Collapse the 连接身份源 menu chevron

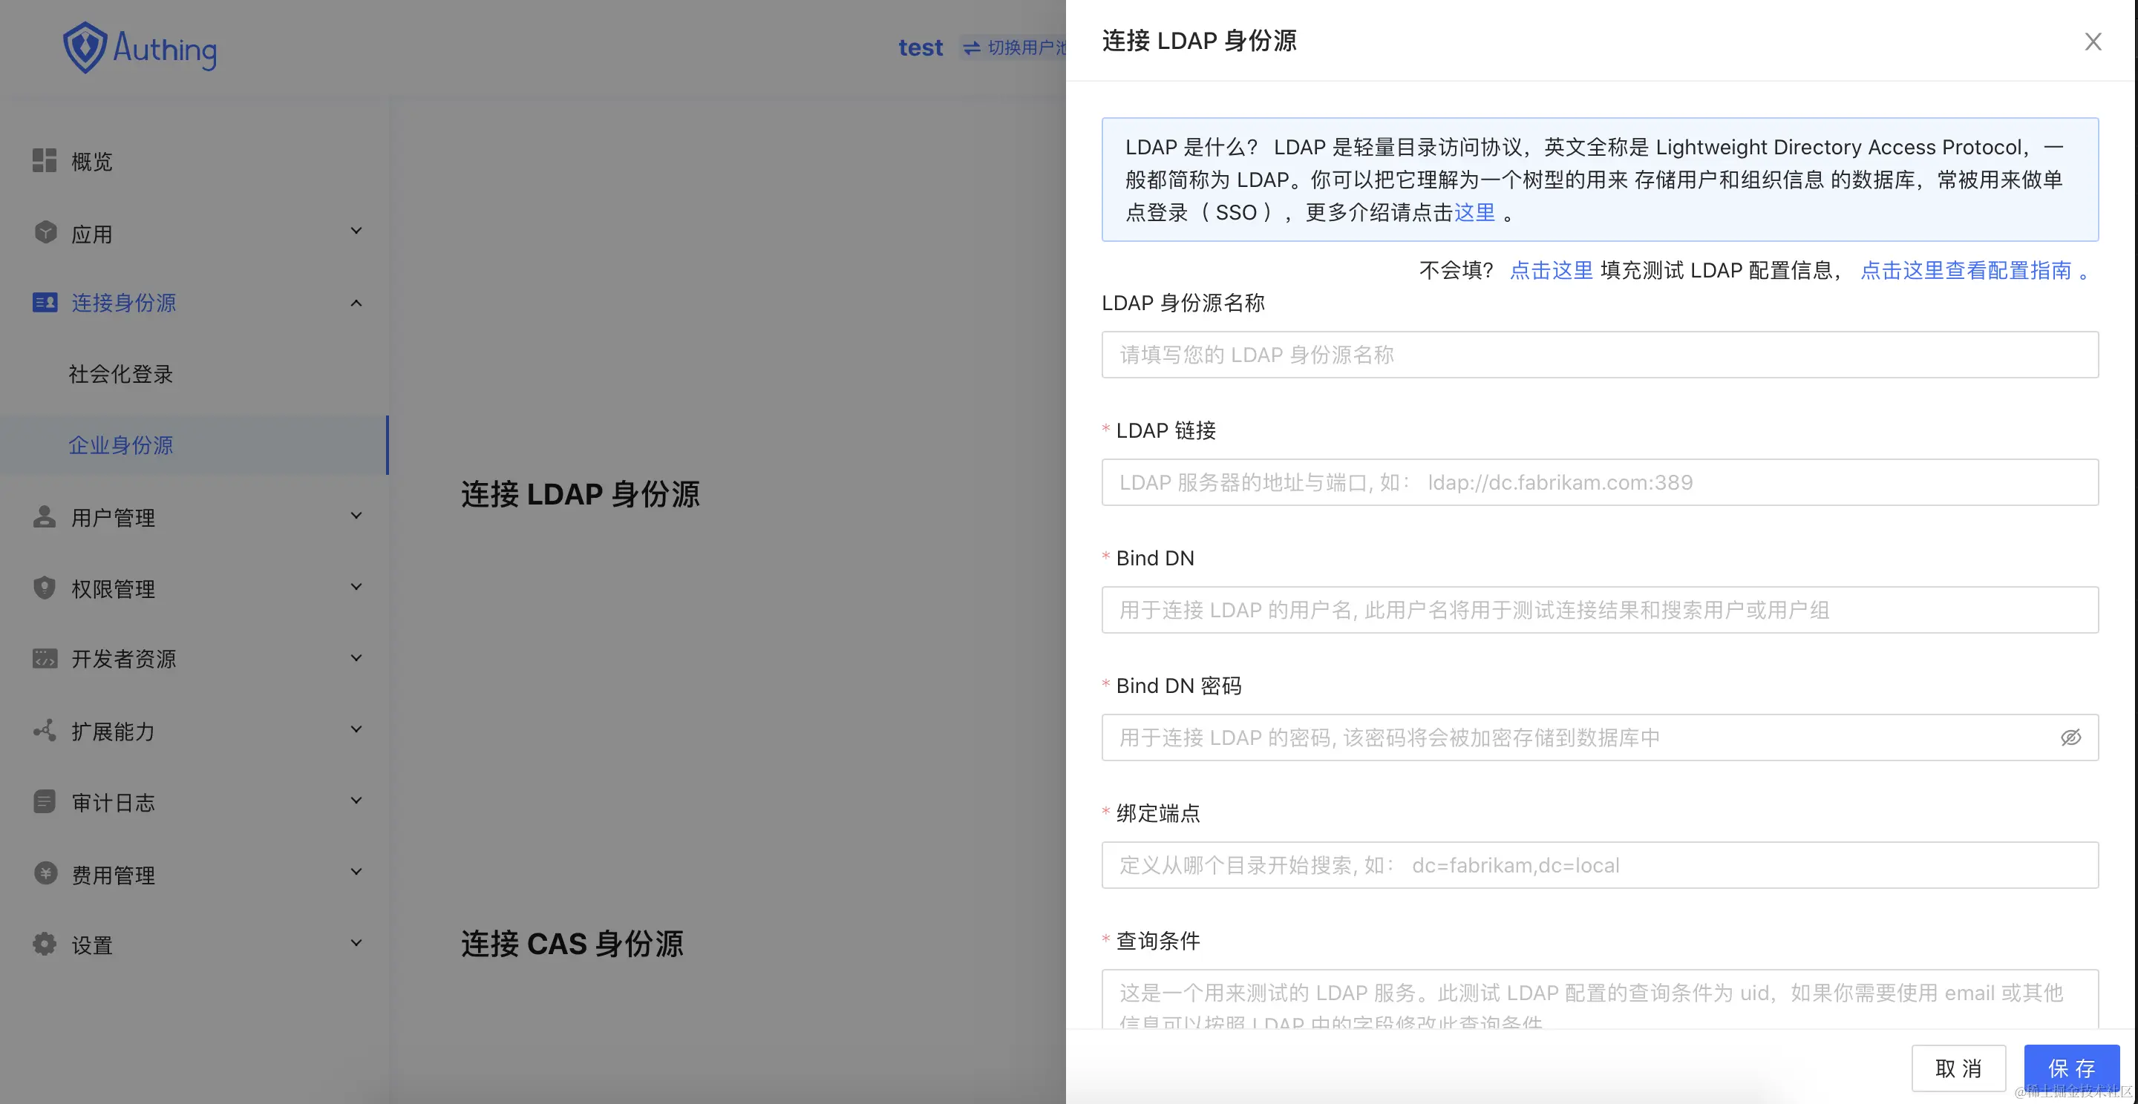[x=356, y=303]
